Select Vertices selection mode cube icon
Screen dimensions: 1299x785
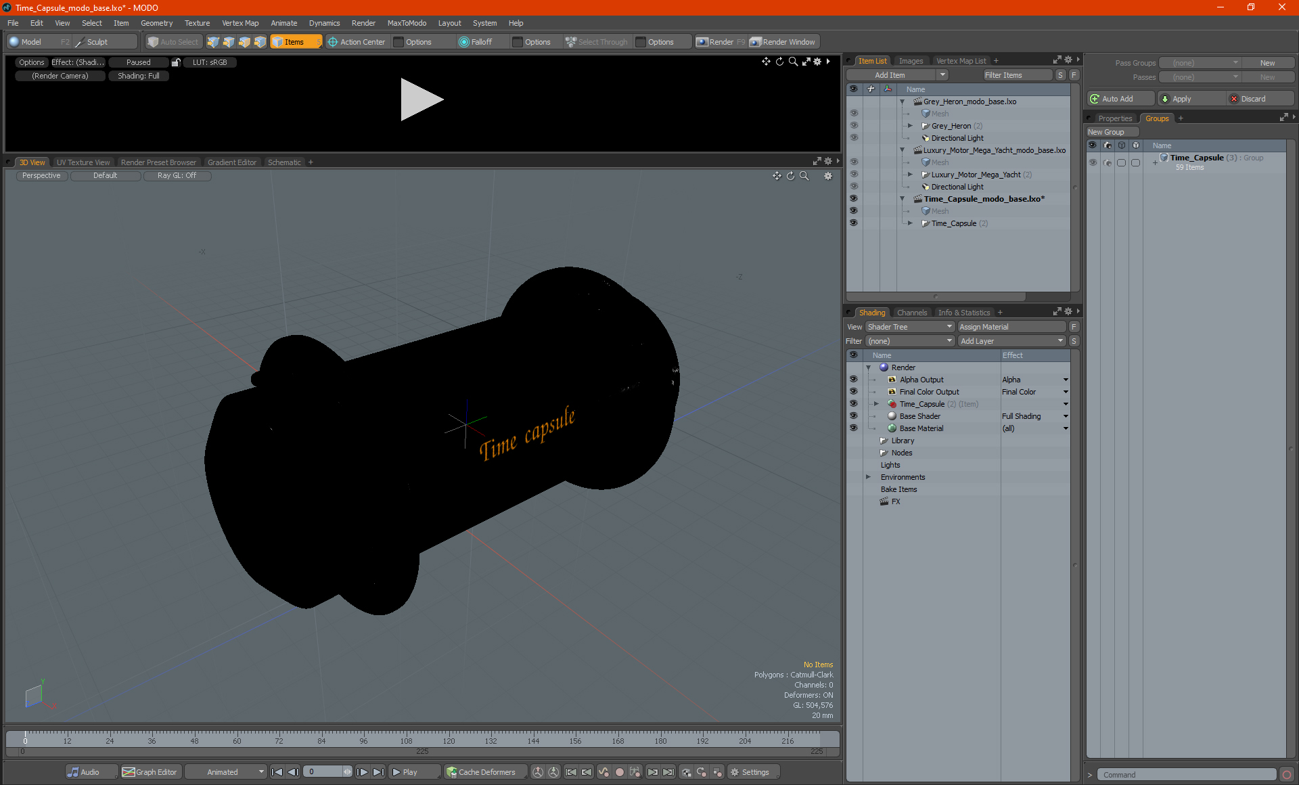[x=213, y=42]
